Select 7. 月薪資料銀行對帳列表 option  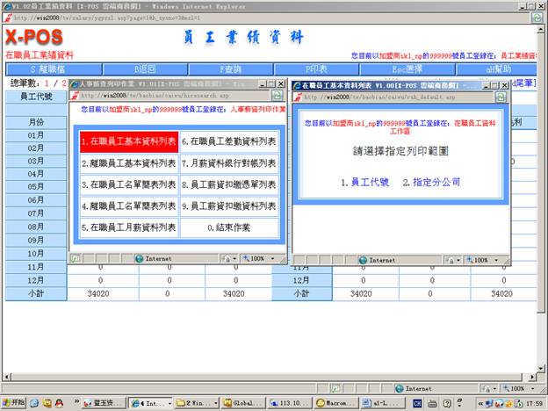(229, 163)
